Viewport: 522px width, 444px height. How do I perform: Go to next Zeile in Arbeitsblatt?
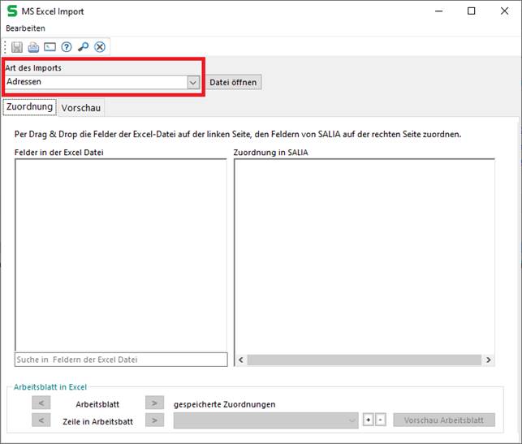click(154, 420)
